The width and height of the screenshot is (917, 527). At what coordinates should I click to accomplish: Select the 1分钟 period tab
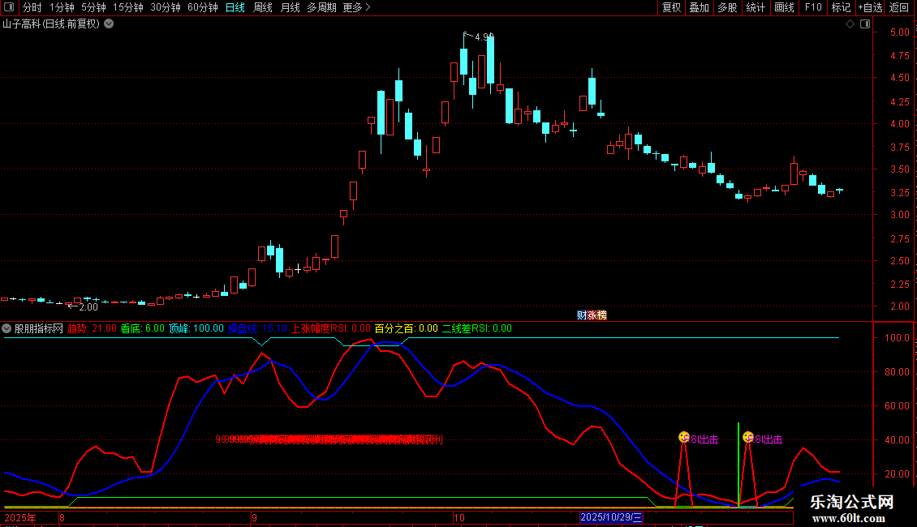[62, 7]
